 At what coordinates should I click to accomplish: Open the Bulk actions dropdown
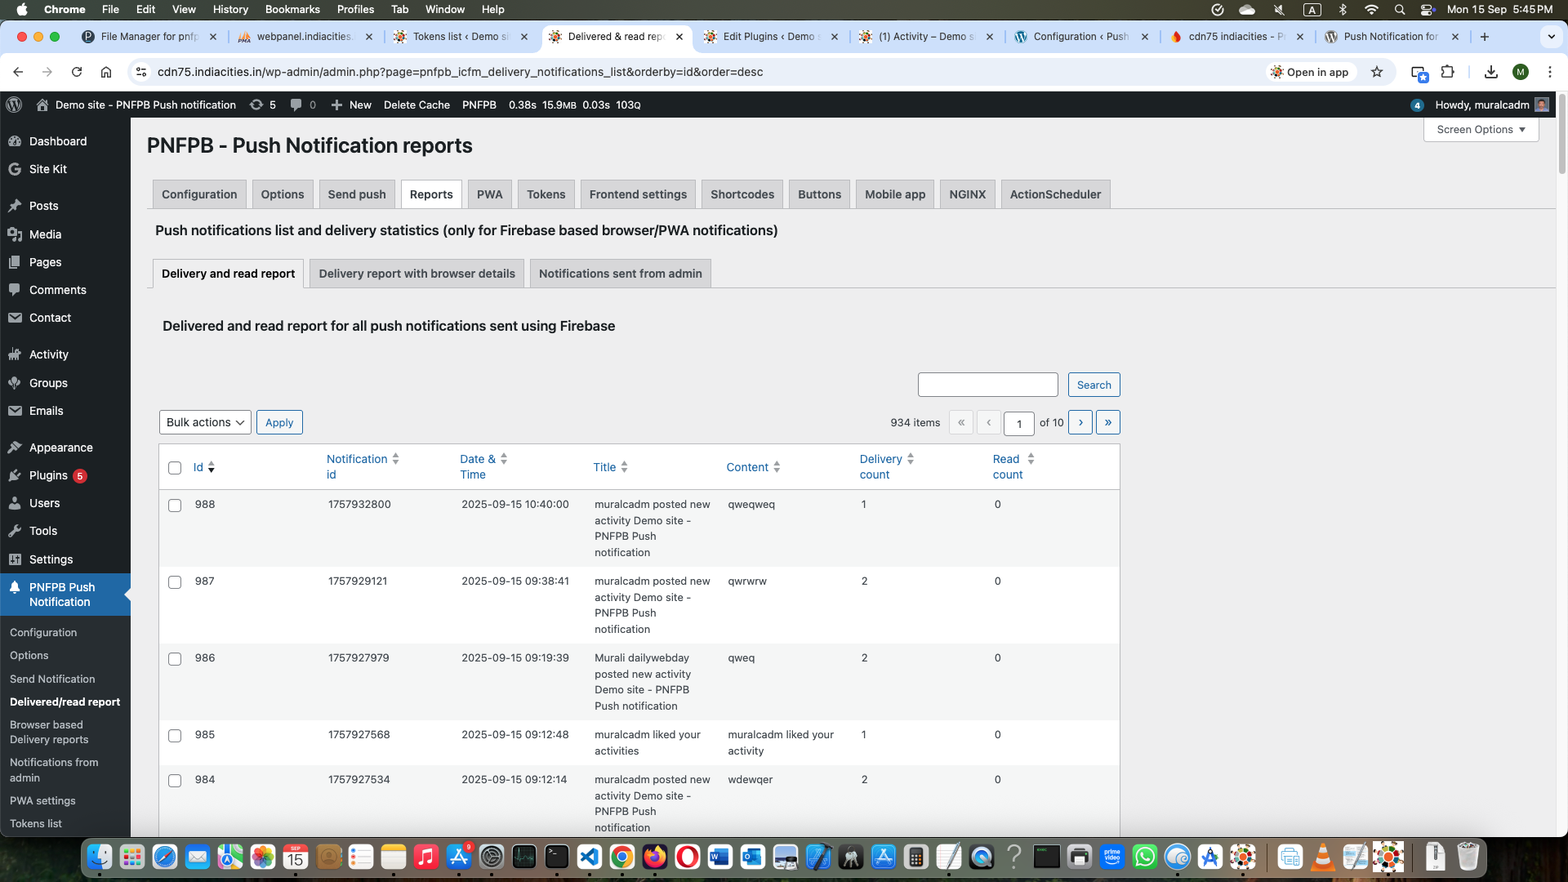205,422
